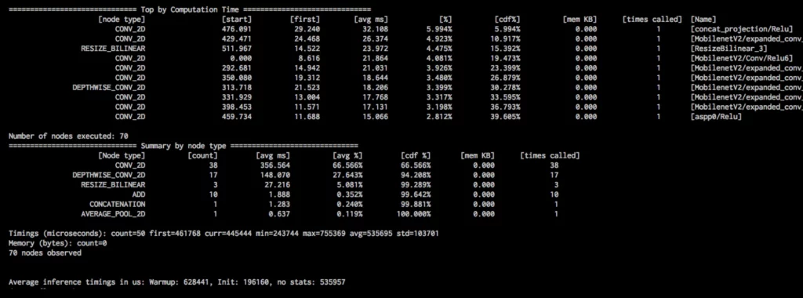Click the Average inference timings line
The image size is (803, 298).
[176, 282]
